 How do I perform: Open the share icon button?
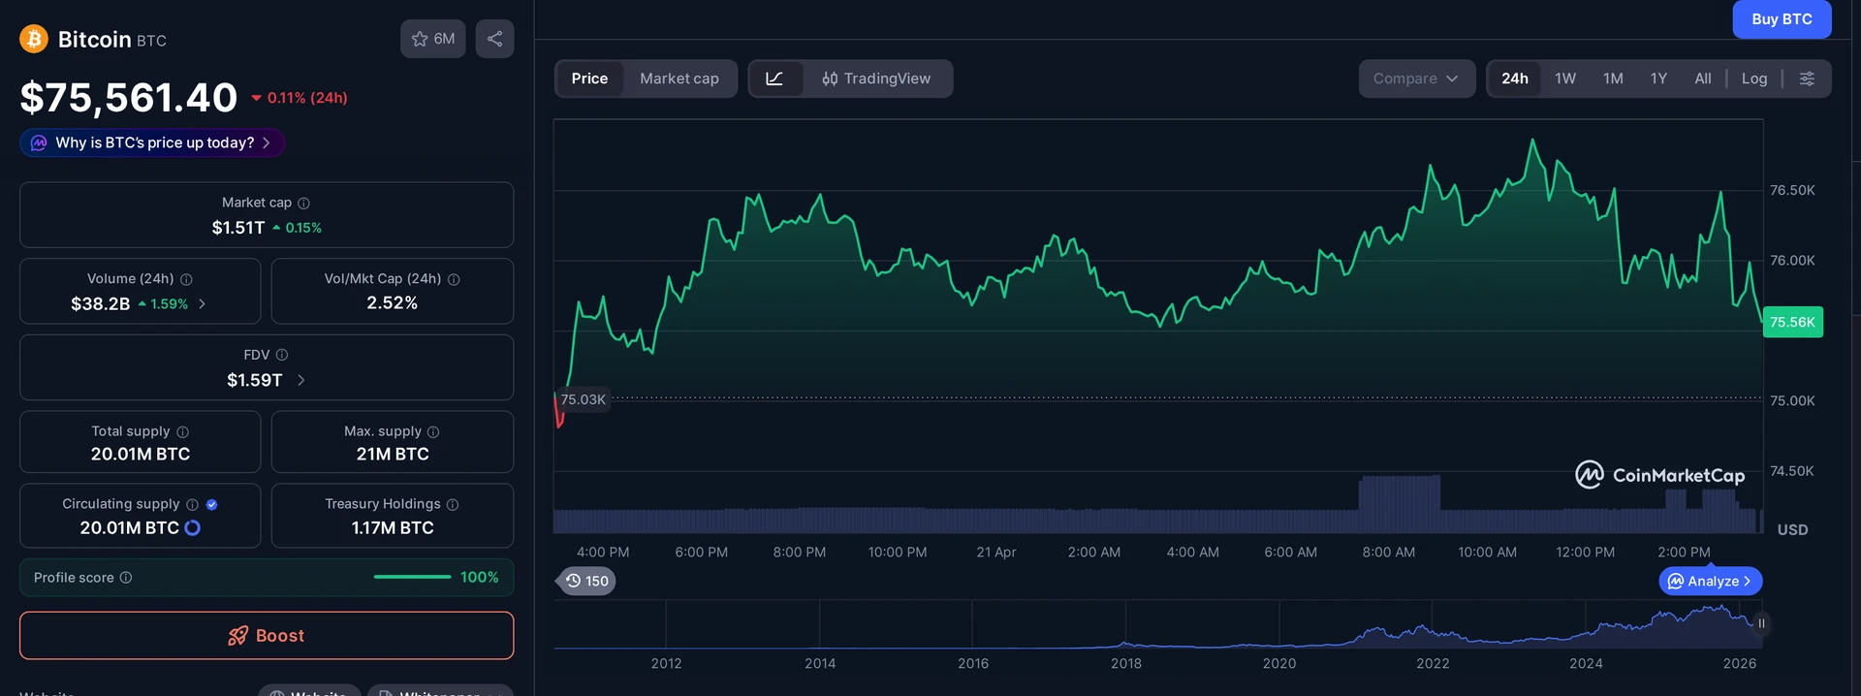coord(494,39)
